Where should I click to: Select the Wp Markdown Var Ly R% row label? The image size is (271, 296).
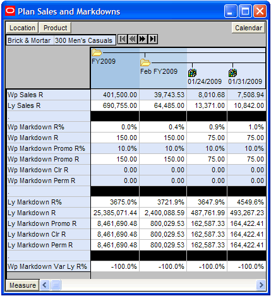[x=49, y=266]
